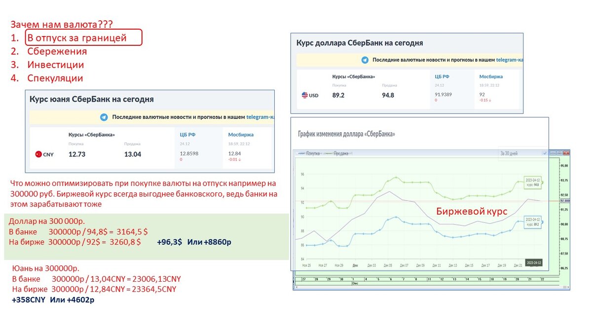This screenshot has width=592, height=333.
Task: Click the heading Курс юаня СберБанк на сегодня
Action: (92, 99)
